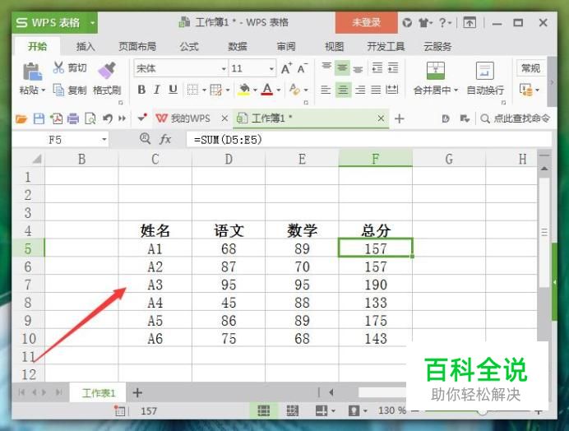Toggle vertical middle alignment

point(342,67)
